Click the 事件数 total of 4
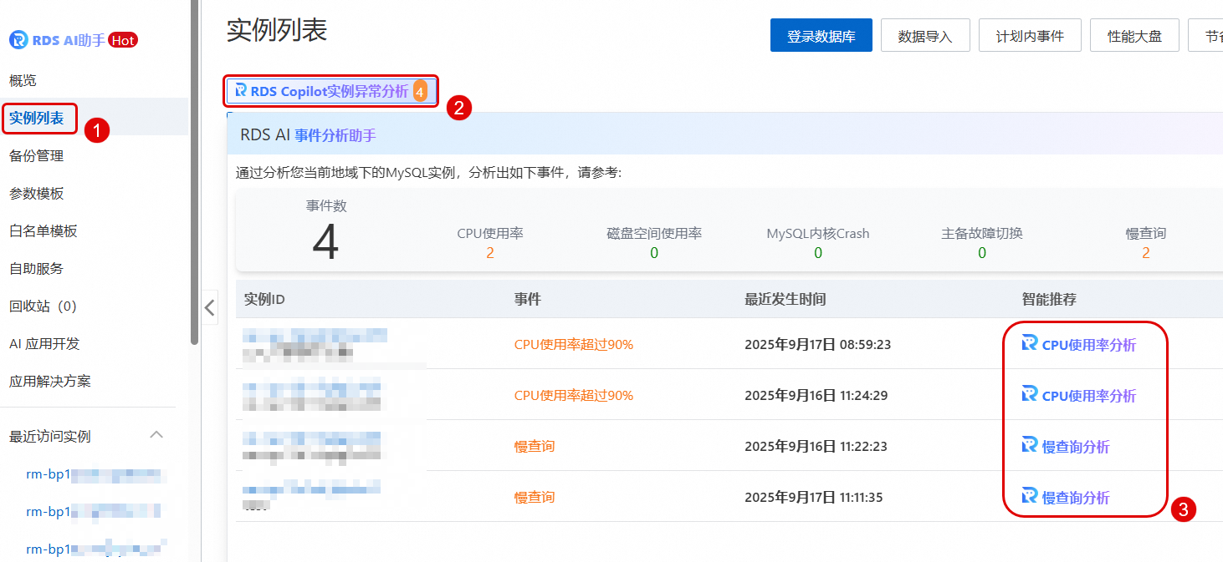This screenshot has height=562, width=1223. click(x=325, y=243)
